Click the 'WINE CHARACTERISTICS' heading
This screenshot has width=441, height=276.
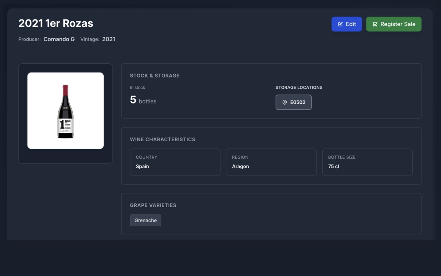pos(162,139)
